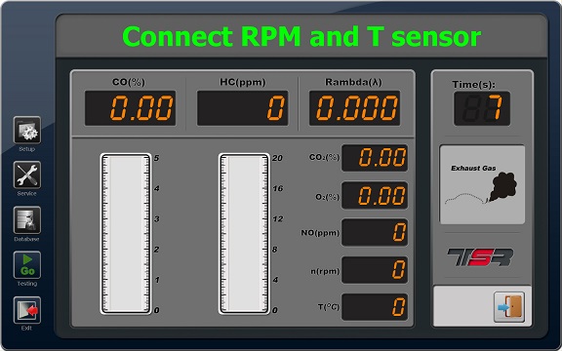Viewport: 562px width, 351px height.
Task: Click the Time(s) counter display
Action: pos(482,108)
